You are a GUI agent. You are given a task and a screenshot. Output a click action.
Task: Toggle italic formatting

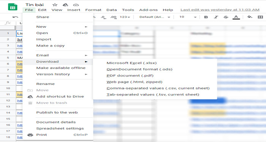click(x=216, y=17)
